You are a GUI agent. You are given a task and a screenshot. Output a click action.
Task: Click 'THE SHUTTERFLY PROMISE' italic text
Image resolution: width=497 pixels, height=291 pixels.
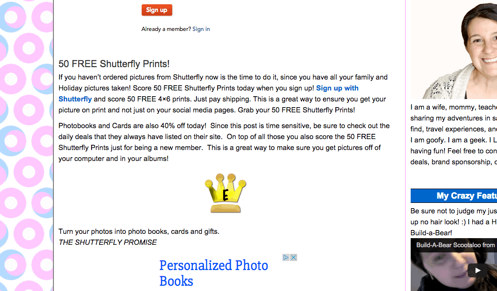(x=107, y=242)
